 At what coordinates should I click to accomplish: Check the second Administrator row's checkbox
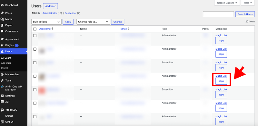[35, 49]
